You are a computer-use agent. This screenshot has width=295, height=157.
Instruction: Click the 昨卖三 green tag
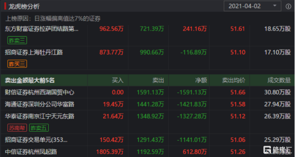click(x=17, y=41)
